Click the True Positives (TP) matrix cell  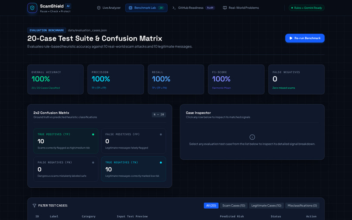tap(66, 141)
